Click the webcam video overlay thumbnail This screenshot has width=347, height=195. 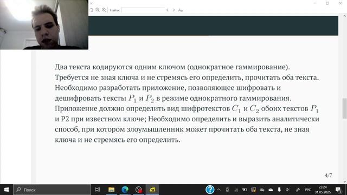(44, 24)
